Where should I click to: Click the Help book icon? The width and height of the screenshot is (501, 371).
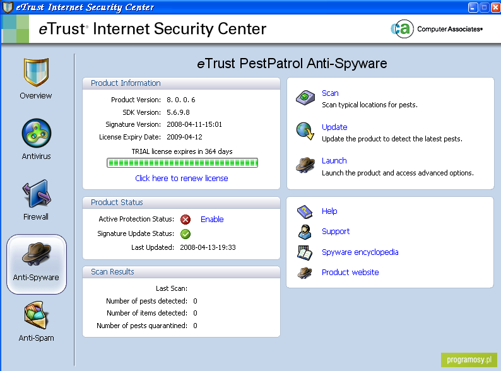(x=305, y=211)
